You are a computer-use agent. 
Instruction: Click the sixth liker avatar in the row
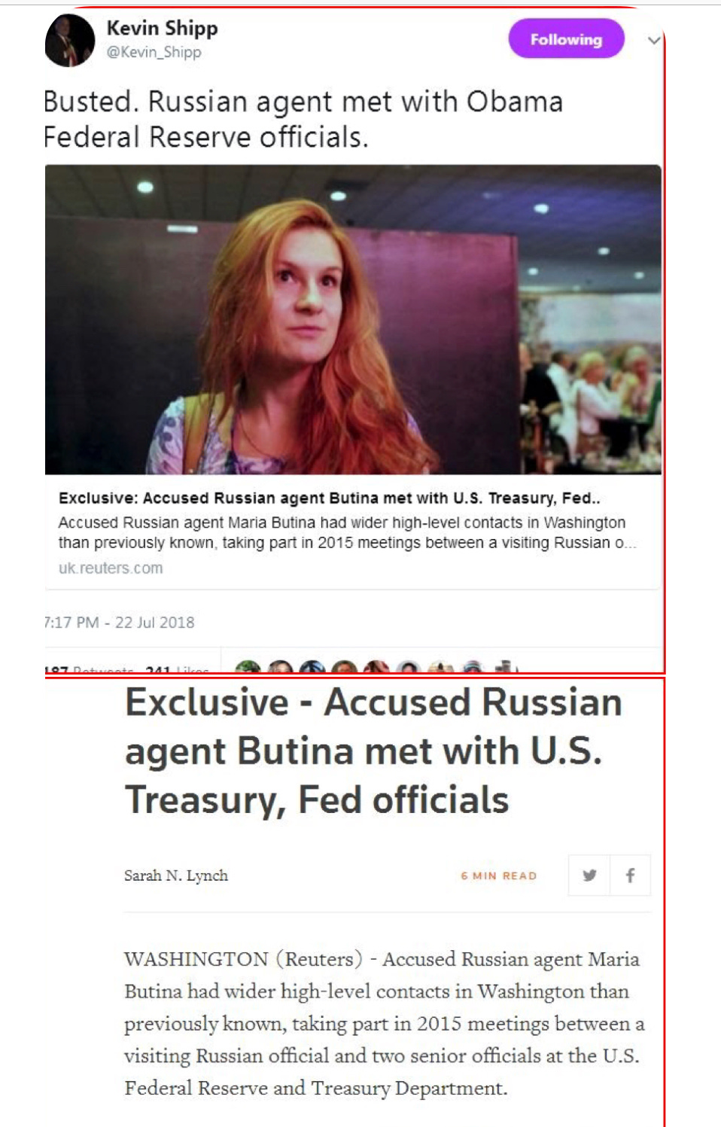click(408, 668)
